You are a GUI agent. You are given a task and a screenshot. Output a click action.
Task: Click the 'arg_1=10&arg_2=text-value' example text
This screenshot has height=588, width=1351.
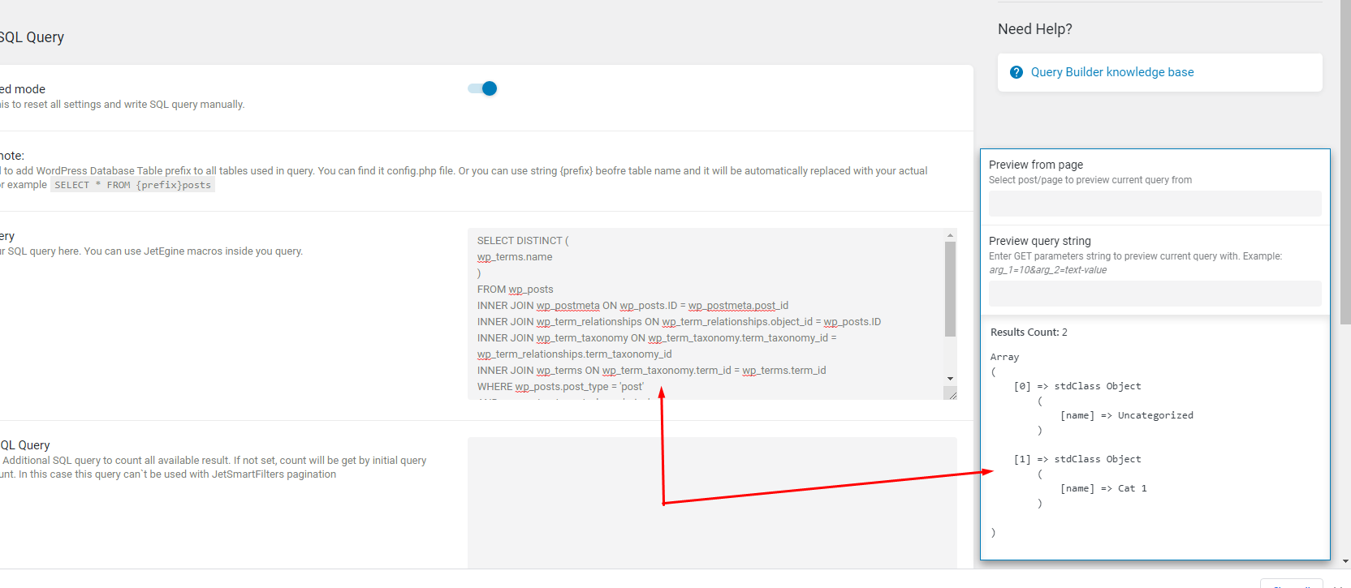pos(1047,270)
